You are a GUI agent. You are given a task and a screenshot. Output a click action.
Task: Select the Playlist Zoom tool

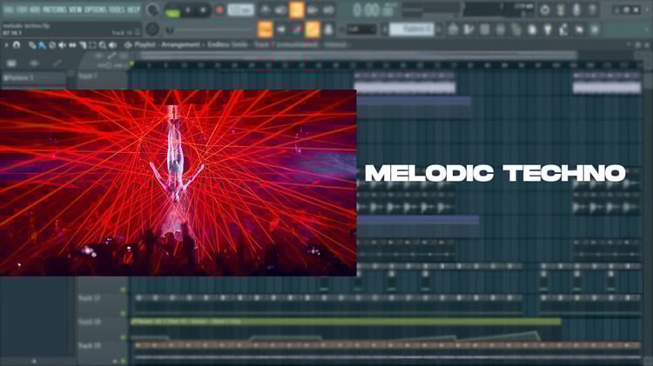pos(103,45)
